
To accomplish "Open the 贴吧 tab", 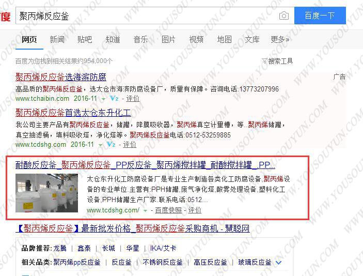I will (85, 39).
